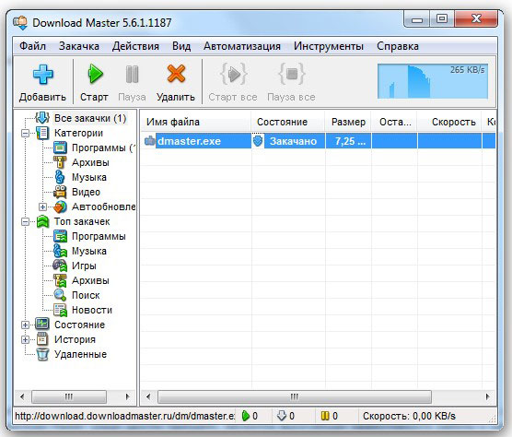Image resolution: width=512 pixels, height=437 pixels.
Task: Click Программы icon under Топ закачек
Action: coord(60,236)
